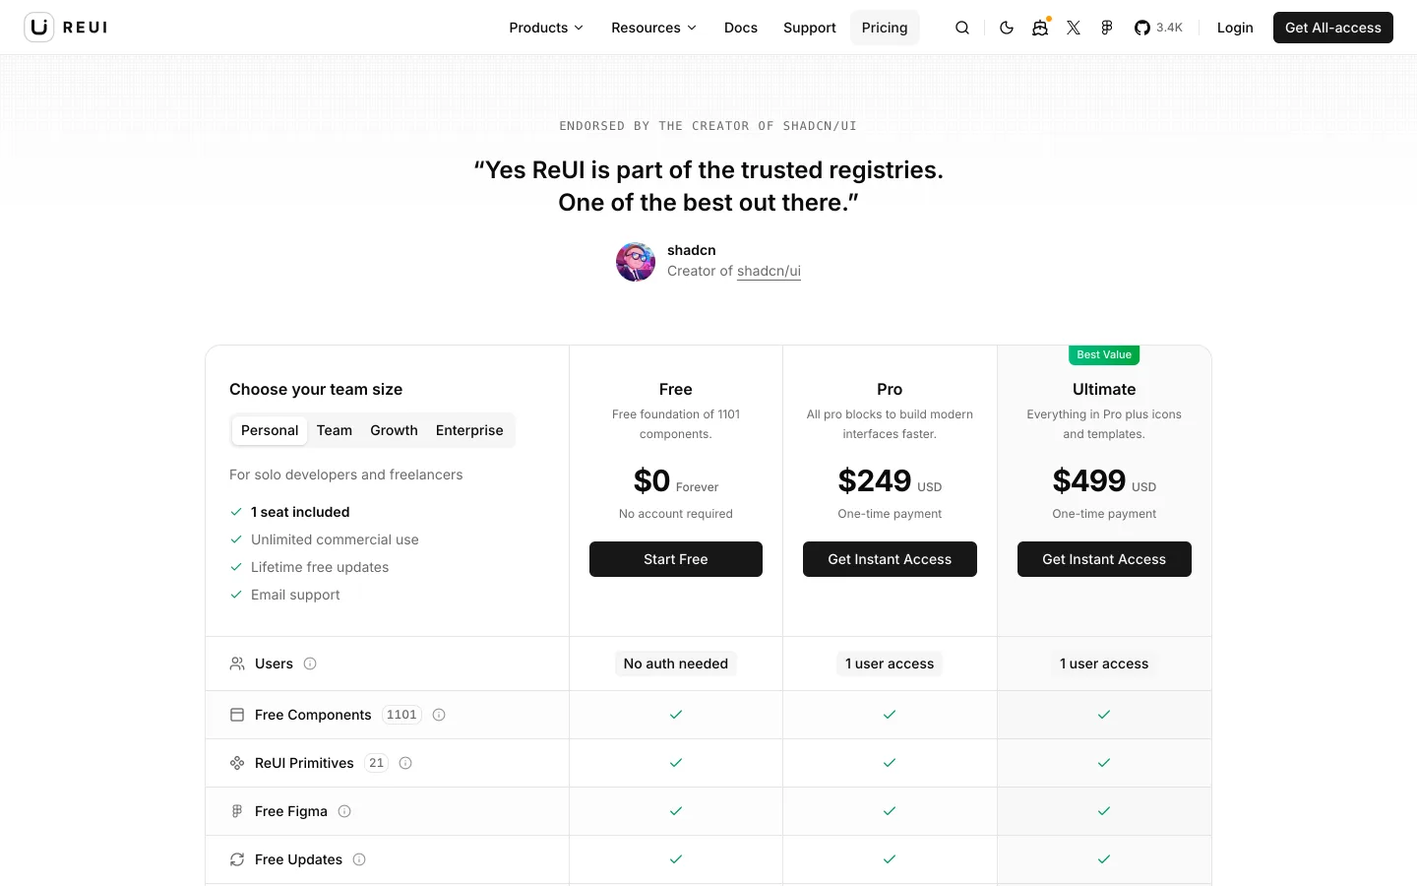Click the Login link
The height and width of the screenshot is (886, 1417).
[1235, 28]
